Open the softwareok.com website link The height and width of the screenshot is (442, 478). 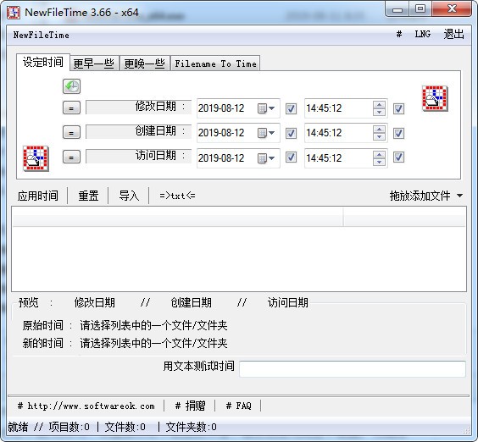coord(86,406)
